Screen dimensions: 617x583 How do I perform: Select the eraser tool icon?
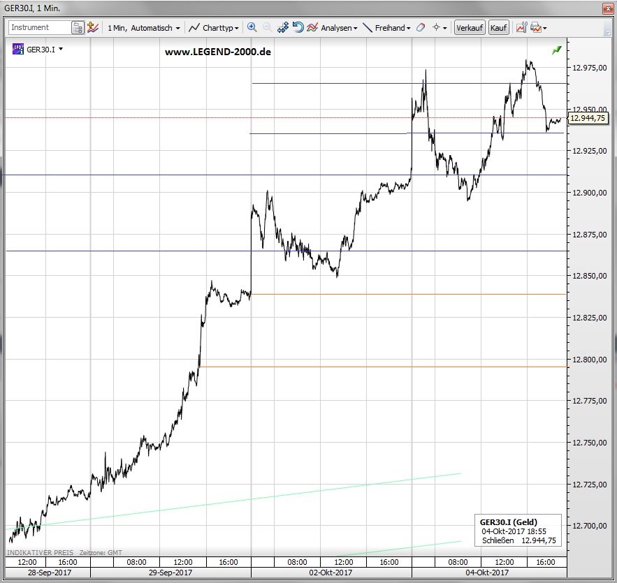click(420, 27)
